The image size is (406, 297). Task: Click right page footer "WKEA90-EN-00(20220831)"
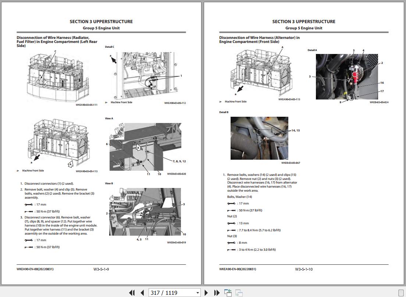click(238, 269)
